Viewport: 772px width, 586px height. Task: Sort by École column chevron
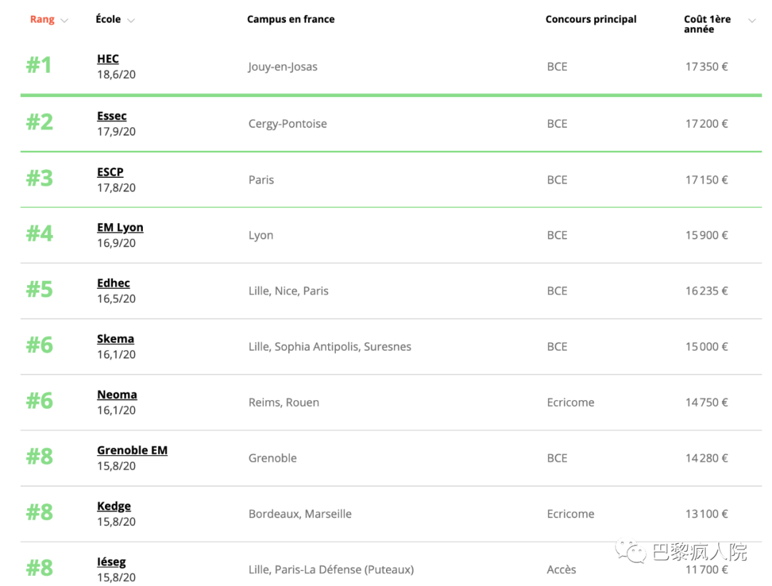(131, 21)
